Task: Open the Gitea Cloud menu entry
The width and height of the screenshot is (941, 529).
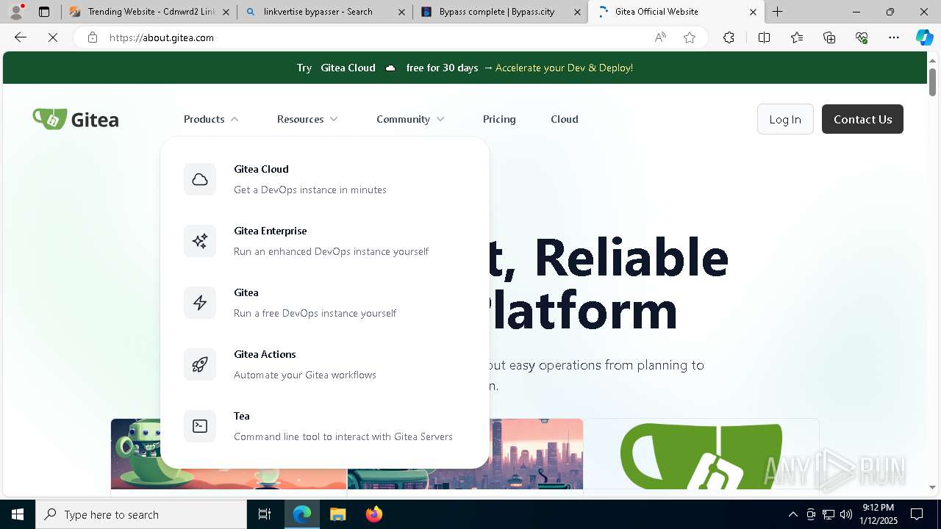Action: 324,179
